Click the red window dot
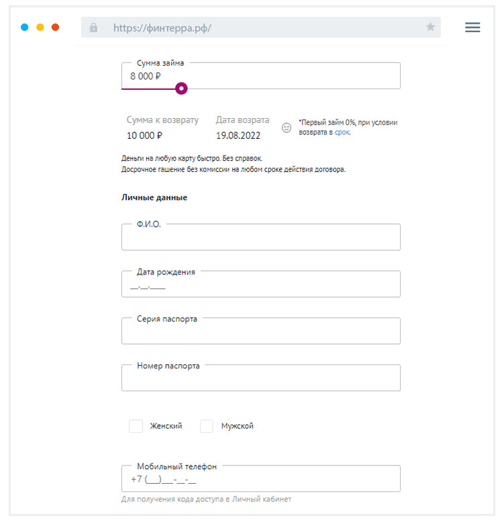Image resolution: width=504 pixels, height=528 pixels. pos(56,28)
